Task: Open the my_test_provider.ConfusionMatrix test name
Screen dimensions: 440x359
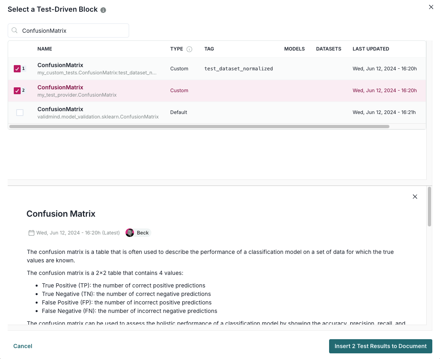Action: coord(60,87)
